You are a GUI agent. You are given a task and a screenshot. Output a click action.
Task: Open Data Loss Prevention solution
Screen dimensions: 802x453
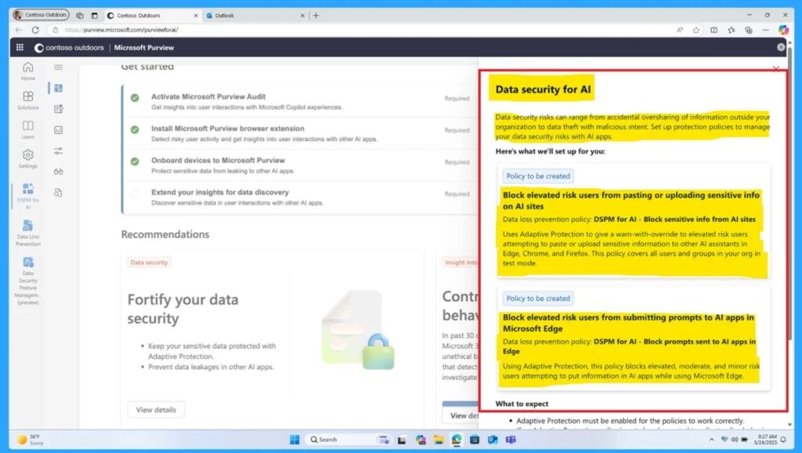click(28, 233)
